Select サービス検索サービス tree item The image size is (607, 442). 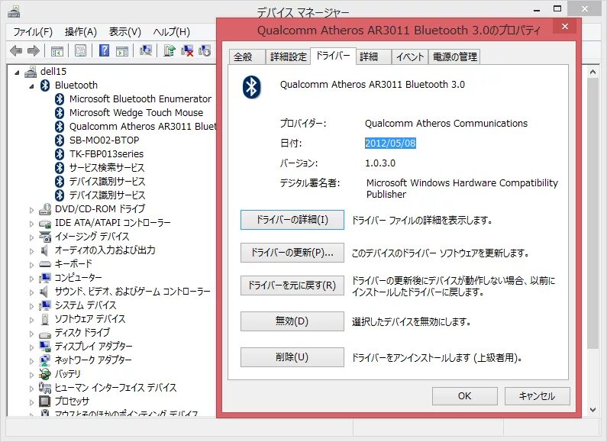coord(107,168)
